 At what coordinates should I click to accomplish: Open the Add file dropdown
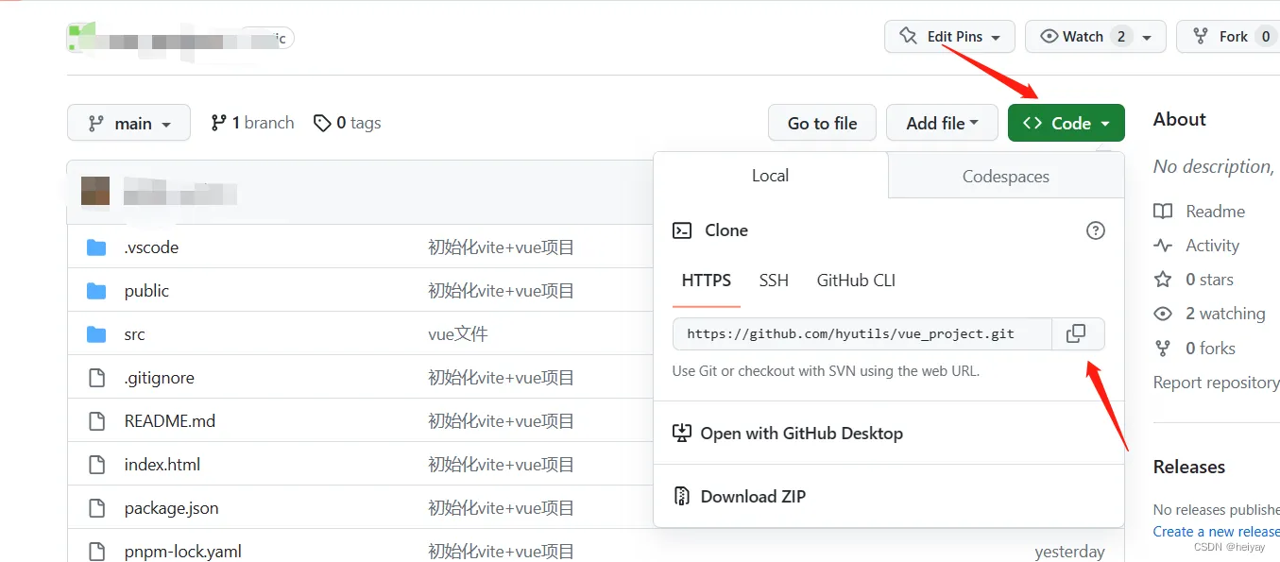pos(942,123)
